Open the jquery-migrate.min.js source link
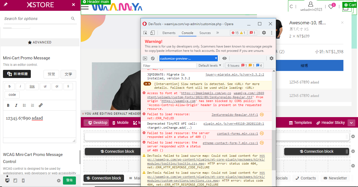Viewport: 358px width, 187px height. pyautogui.click(x=235, y=74)
